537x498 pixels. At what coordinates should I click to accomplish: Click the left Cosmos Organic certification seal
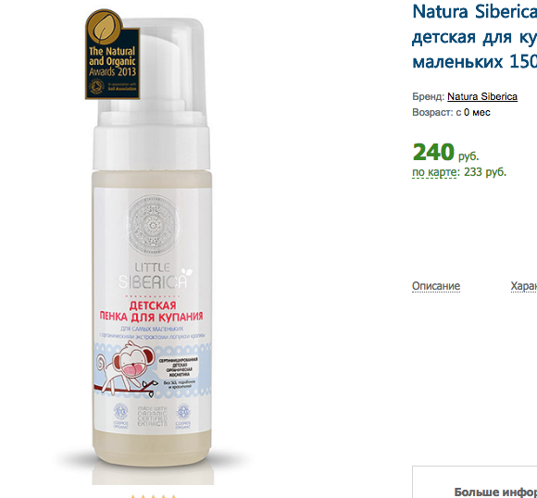tap(120, 416)
